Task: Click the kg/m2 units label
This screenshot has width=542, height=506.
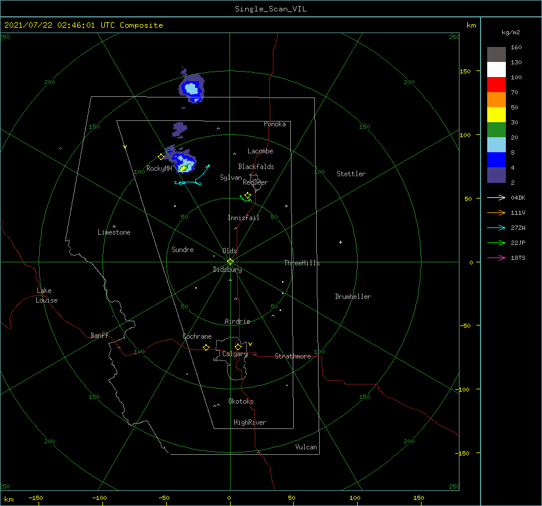Action: tap(511, 32)
